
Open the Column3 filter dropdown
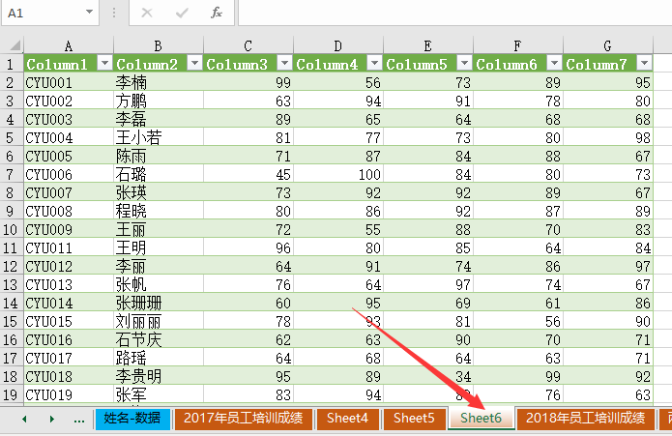coord(284,64)
